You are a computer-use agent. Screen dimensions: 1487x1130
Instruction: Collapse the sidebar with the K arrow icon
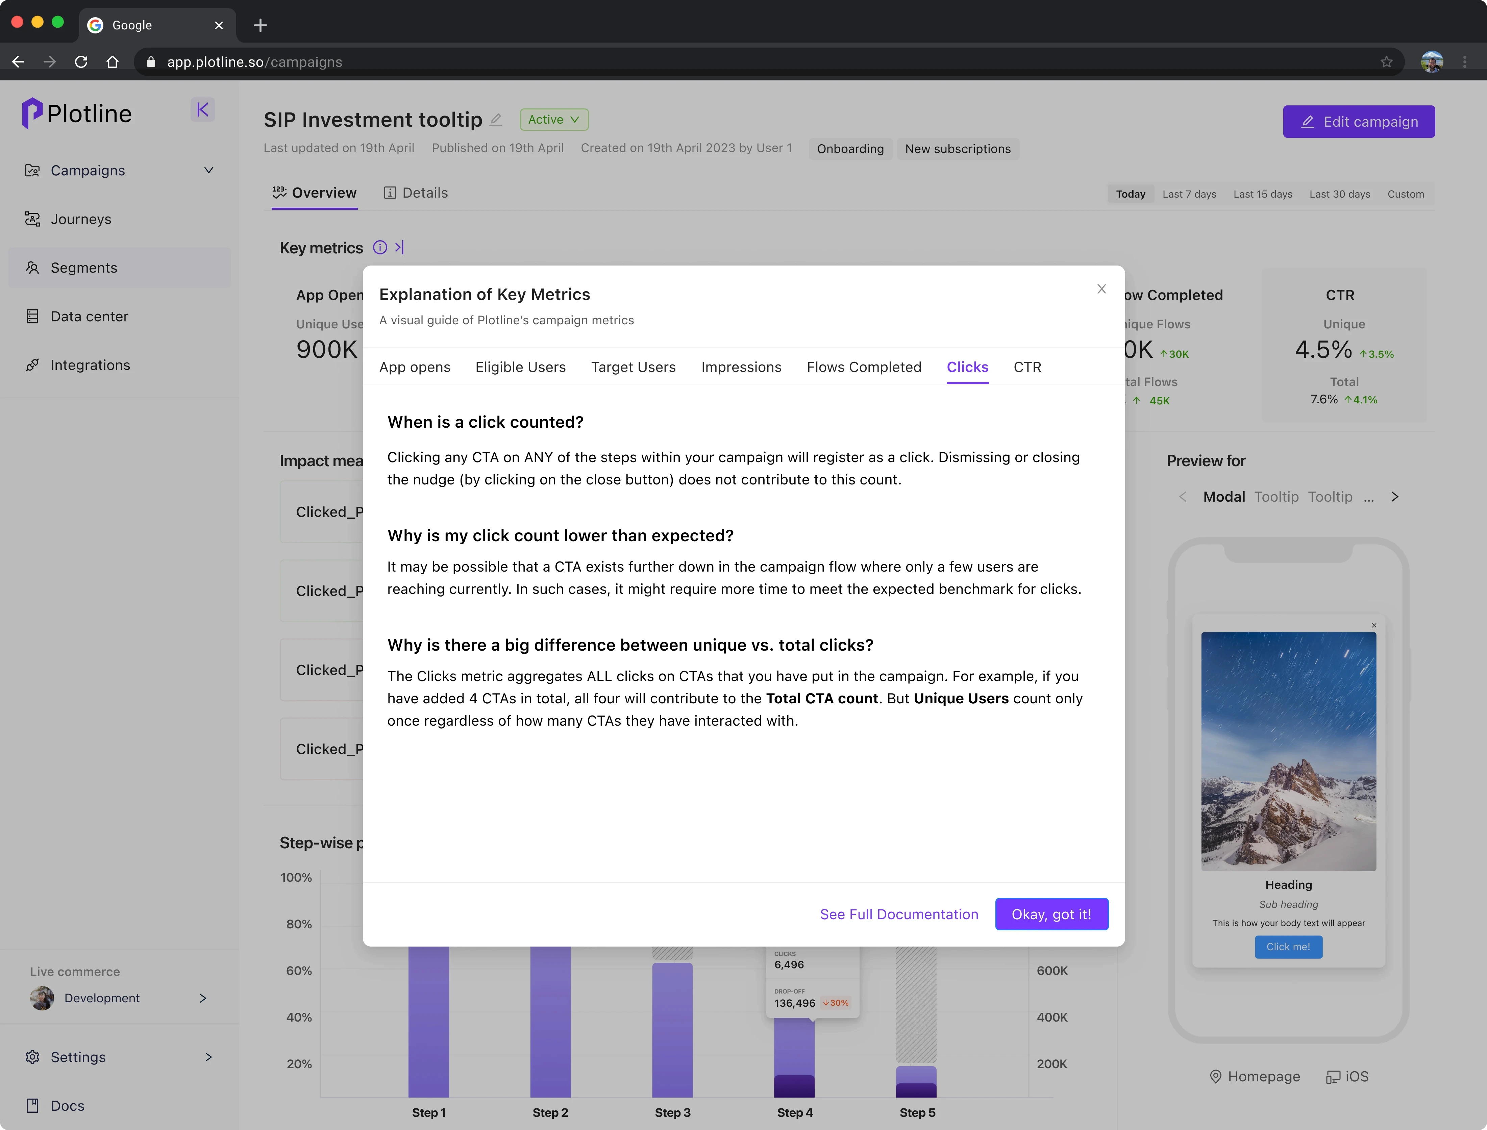202,110
